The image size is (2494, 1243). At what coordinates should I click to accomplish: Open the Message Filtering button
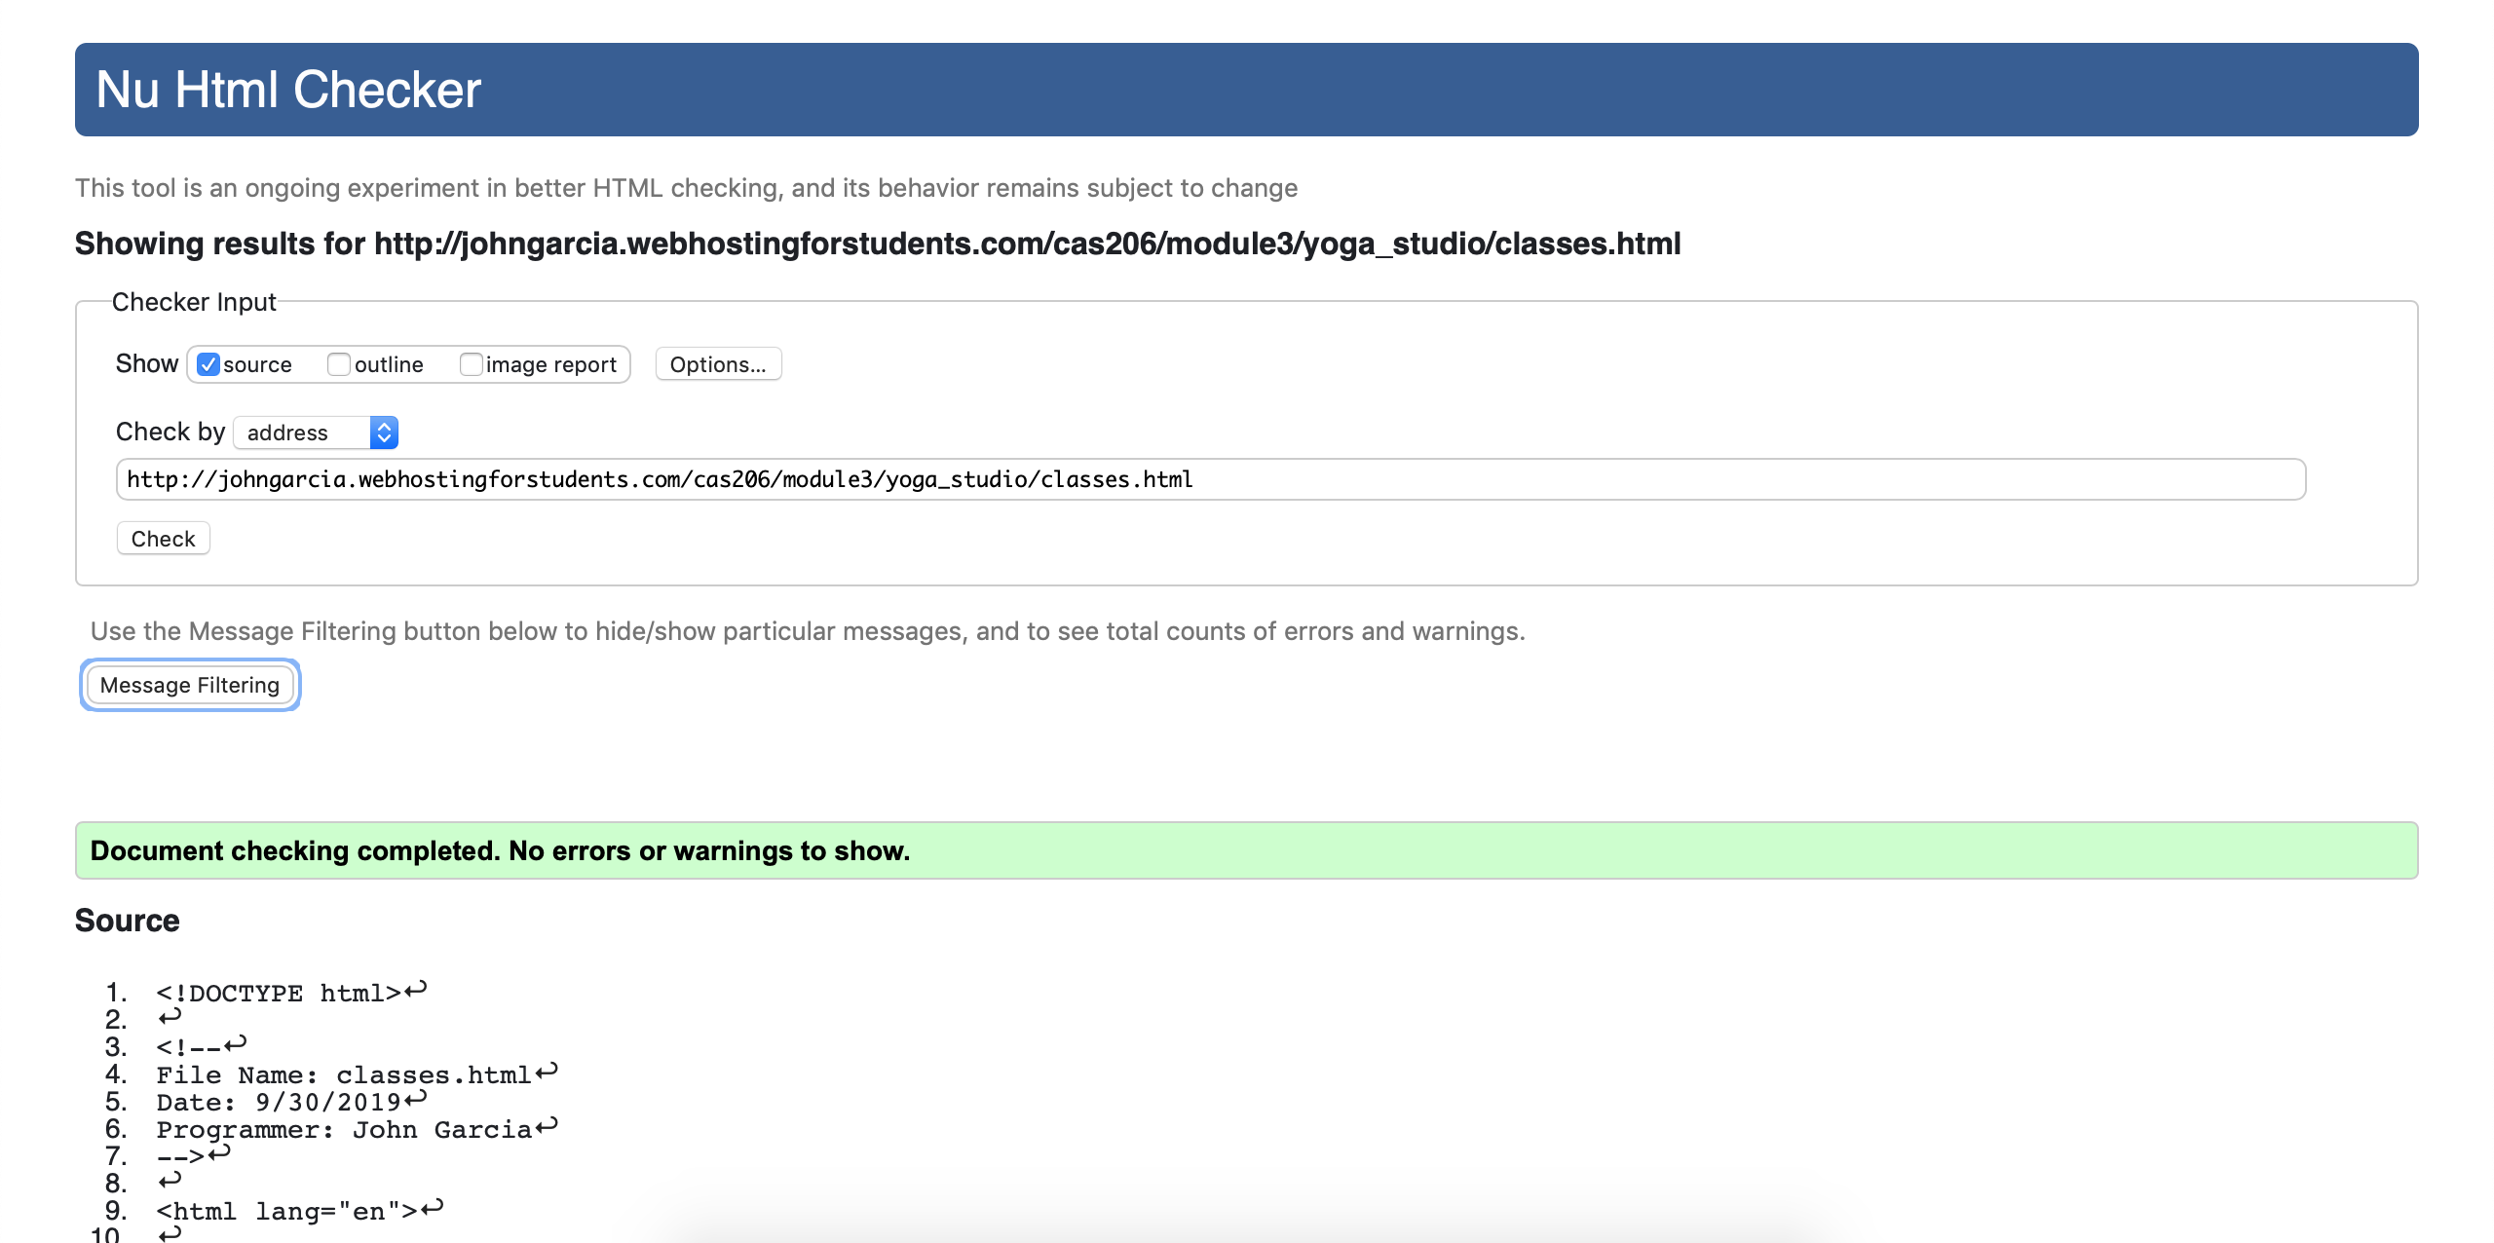pos(190,685)
